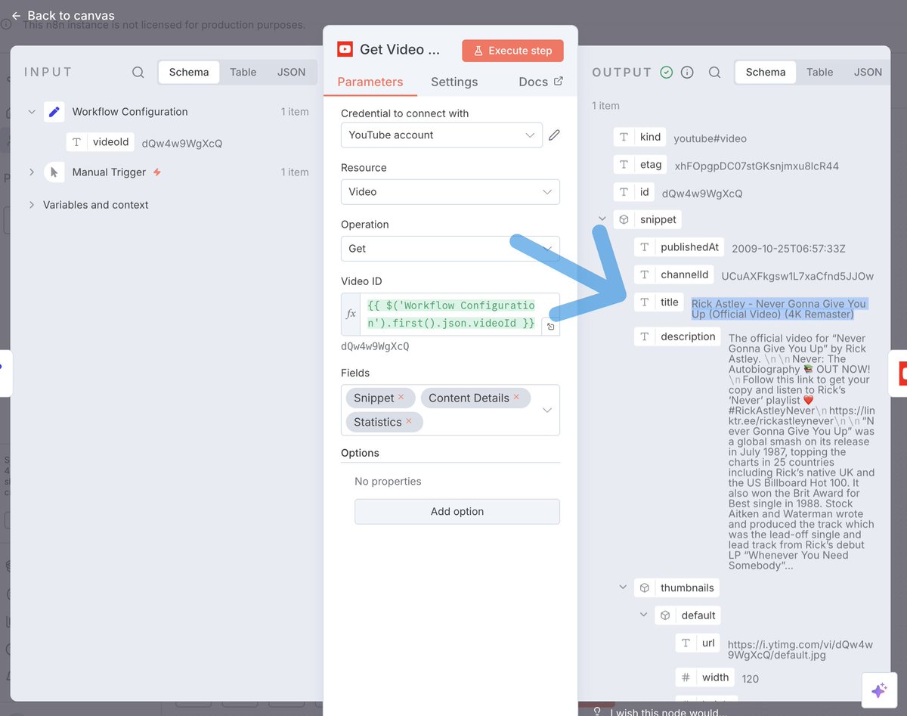Click videoId field in input schema
Image resolution: width=907 pixels, height=716 pixels.
tap(101, 142)
